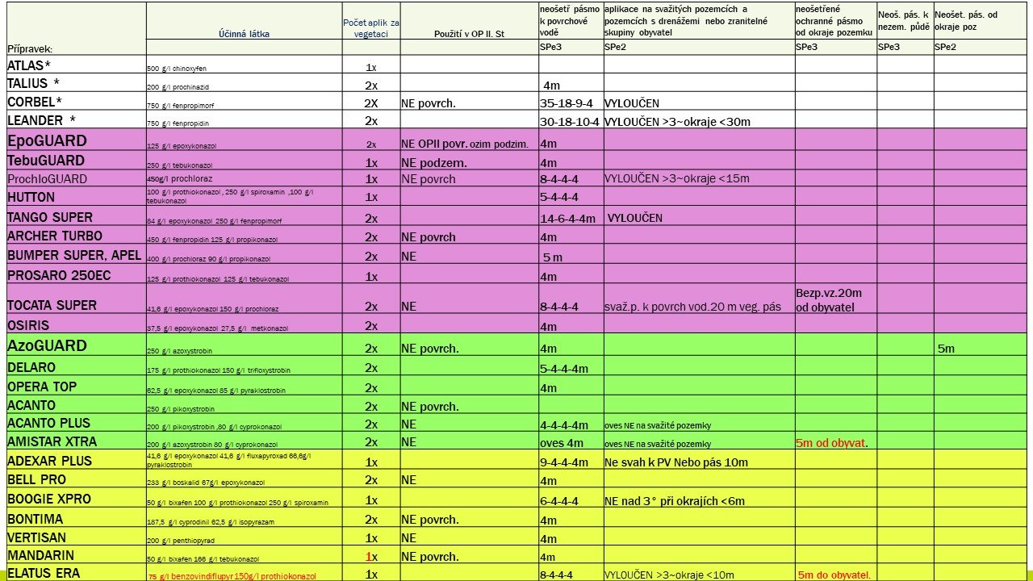Click the 'Počet aplik za vegetaci' header
1033x581 pixels.
[371, 29]
